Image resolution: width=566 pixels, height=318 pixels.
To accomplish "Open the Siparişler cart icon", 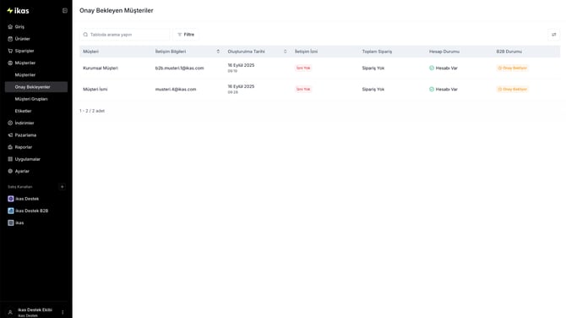I will [x=10, y=51].
